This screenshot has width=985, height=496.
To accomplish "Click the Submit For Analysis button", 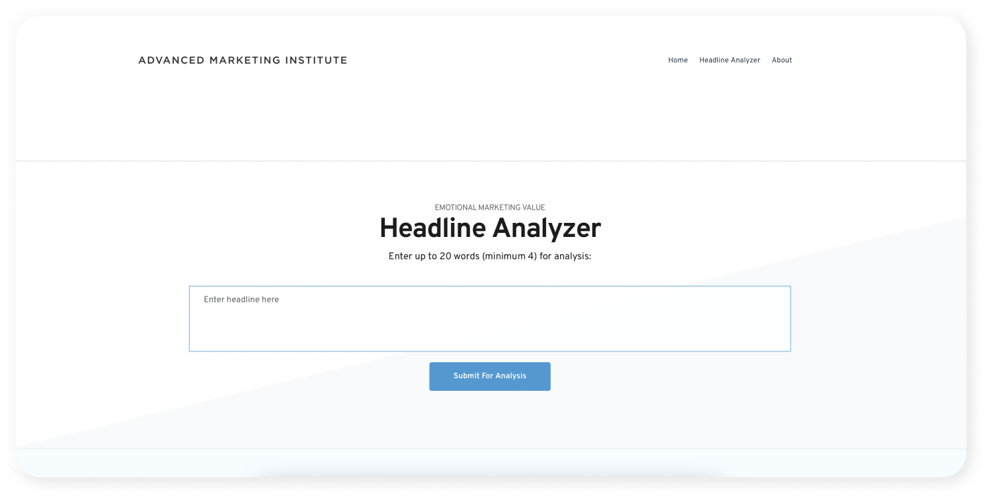I will point(490,376).
